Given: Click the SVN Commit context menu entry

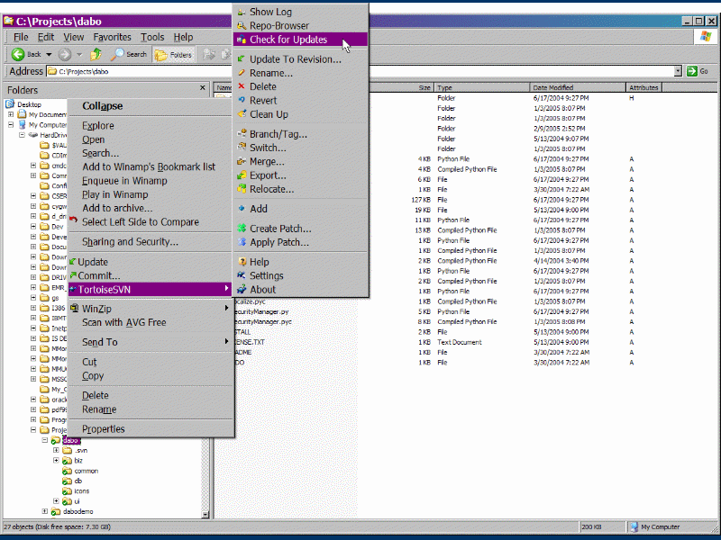Looking at the screenshot, I should (x=98, y=275).
